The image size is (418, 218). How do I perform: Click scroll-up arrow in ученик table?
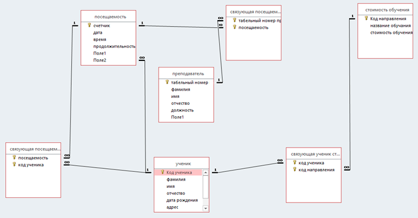pyautogui.click(x=205, y=172)
